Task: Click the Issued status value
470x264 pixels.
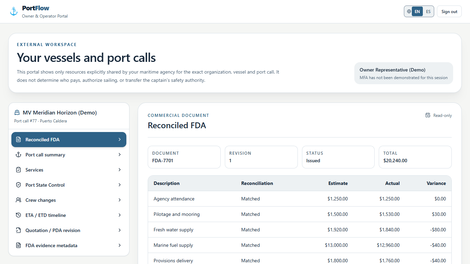Action: (313, 161)
